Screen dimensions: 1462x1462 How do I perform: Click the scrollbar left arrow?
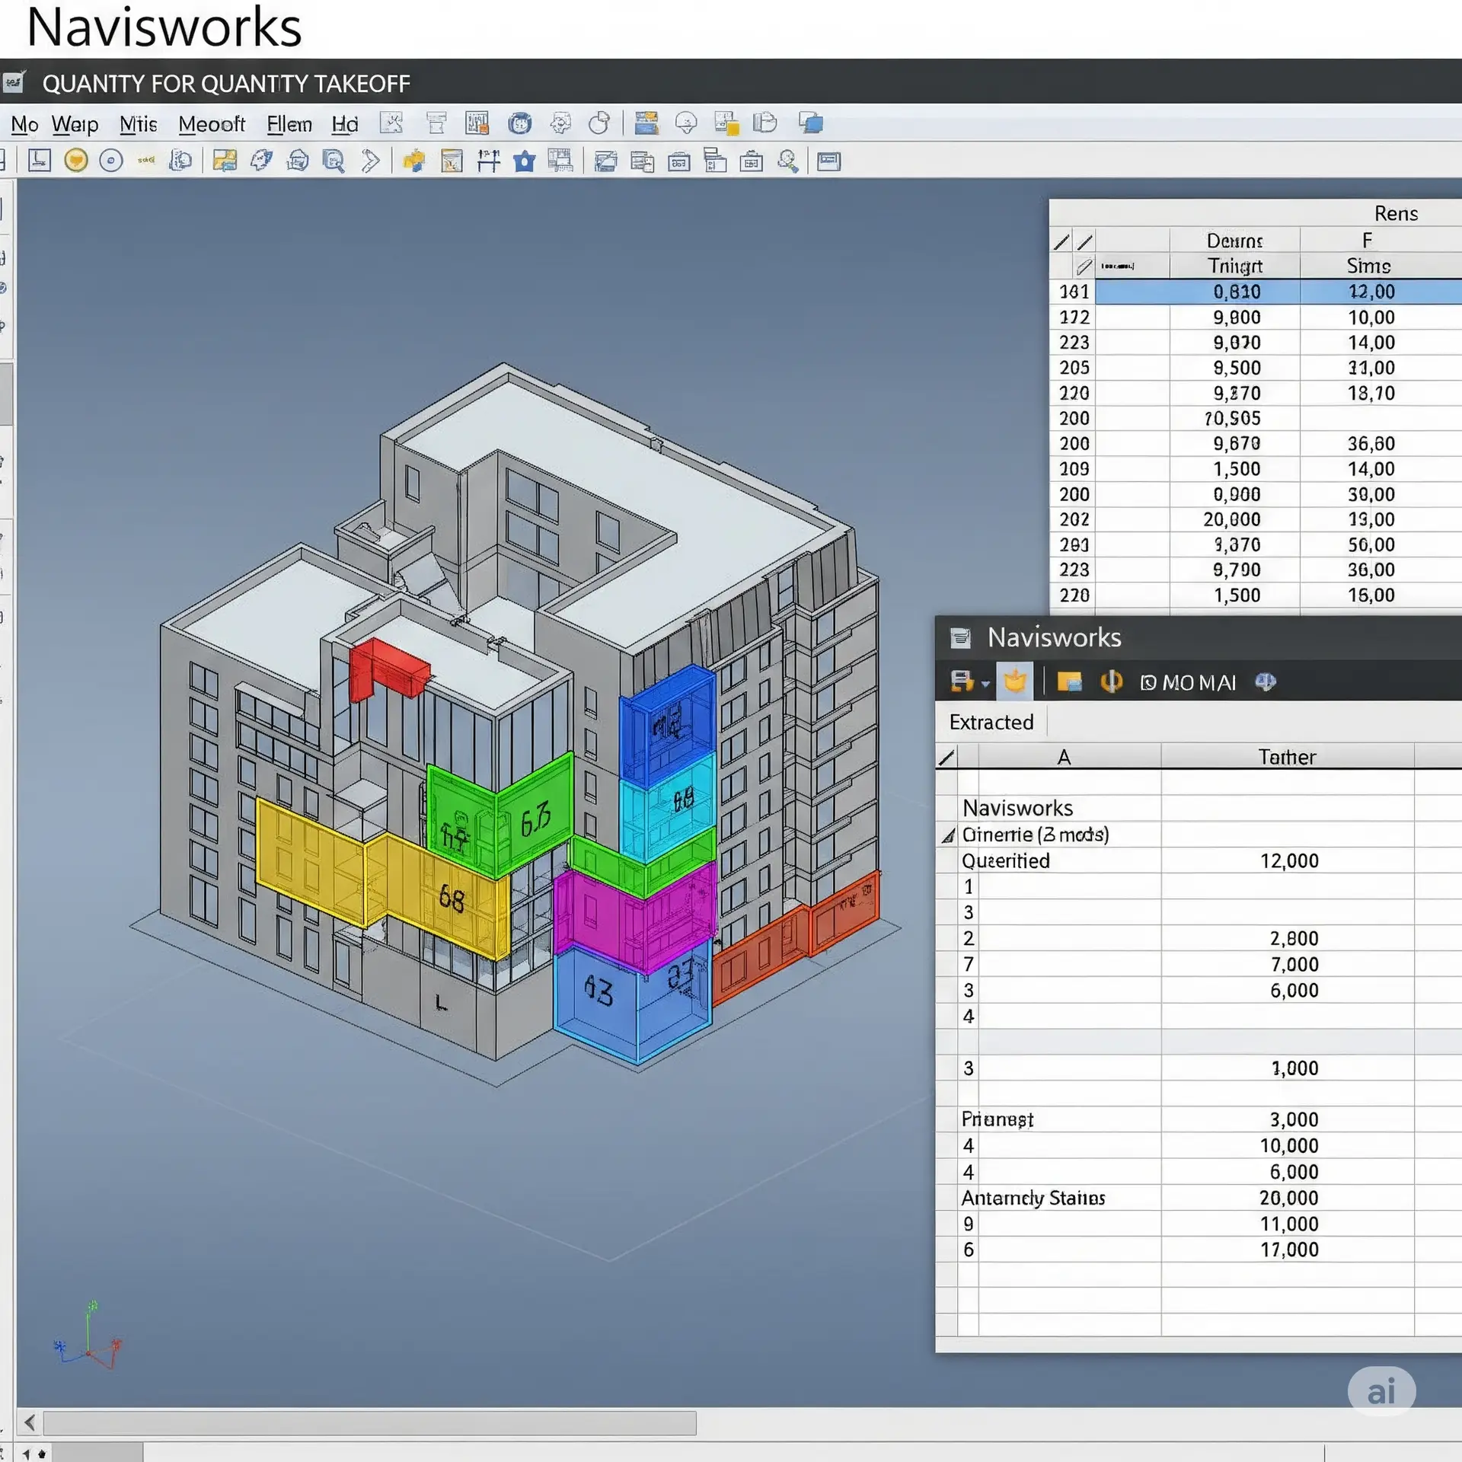point(30,1422)
